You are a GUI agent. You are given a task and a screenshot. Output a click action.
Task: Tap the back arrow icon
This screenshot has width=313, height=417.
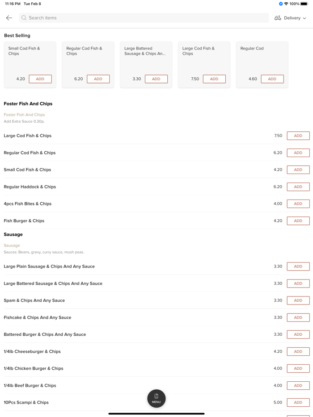[9, 18]
